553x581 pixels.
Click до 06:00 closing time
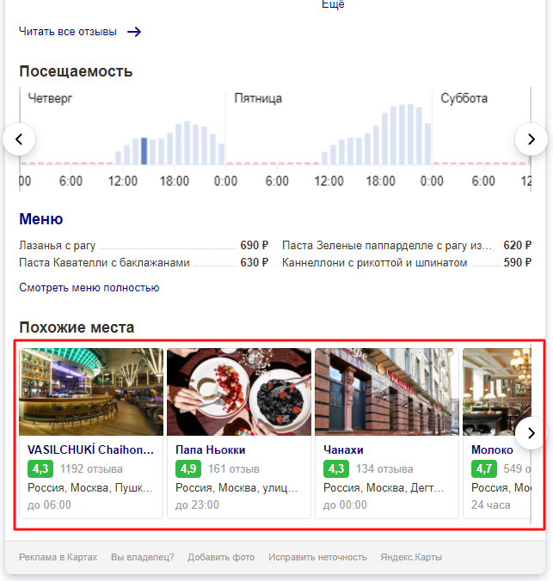click(x=49, y=505)
